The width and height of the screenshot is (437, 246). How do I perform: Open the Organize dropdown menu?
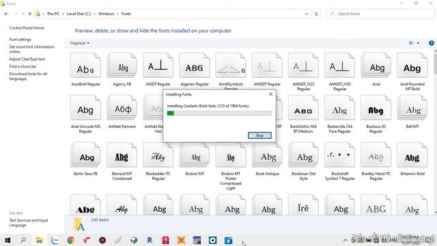(x=79, y=43)
